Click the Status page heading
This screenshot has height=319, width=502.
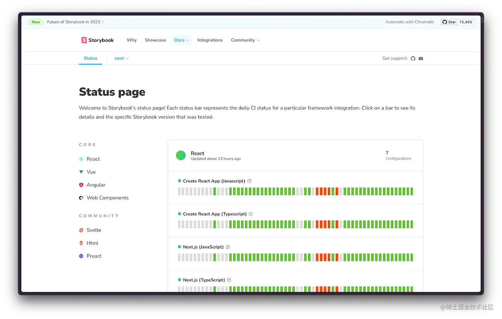[x=112, y=92]
